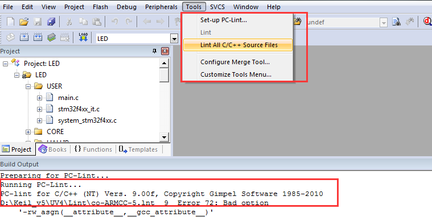This screenshot has height=217, width=432.
Task: Close the Project panel
Action: (164, 51)
